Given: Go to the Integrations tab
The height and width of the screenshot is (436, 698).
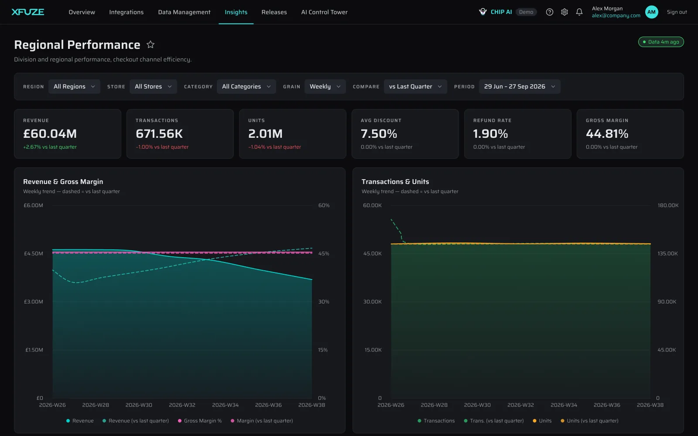Looking at the screenshot, I should 127,12.
